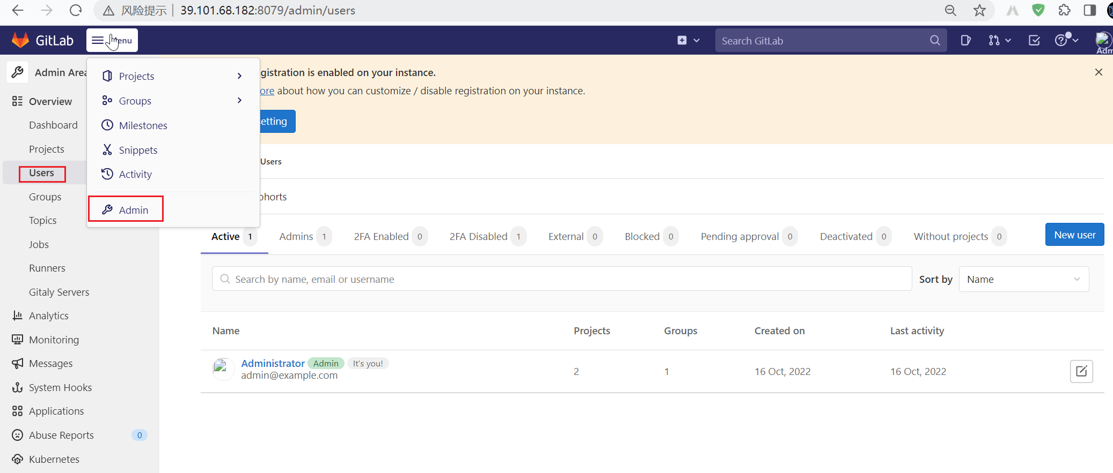1113x473 pixels.
Task: Switch to the Pending approval tab
Action: coord(749,236)
